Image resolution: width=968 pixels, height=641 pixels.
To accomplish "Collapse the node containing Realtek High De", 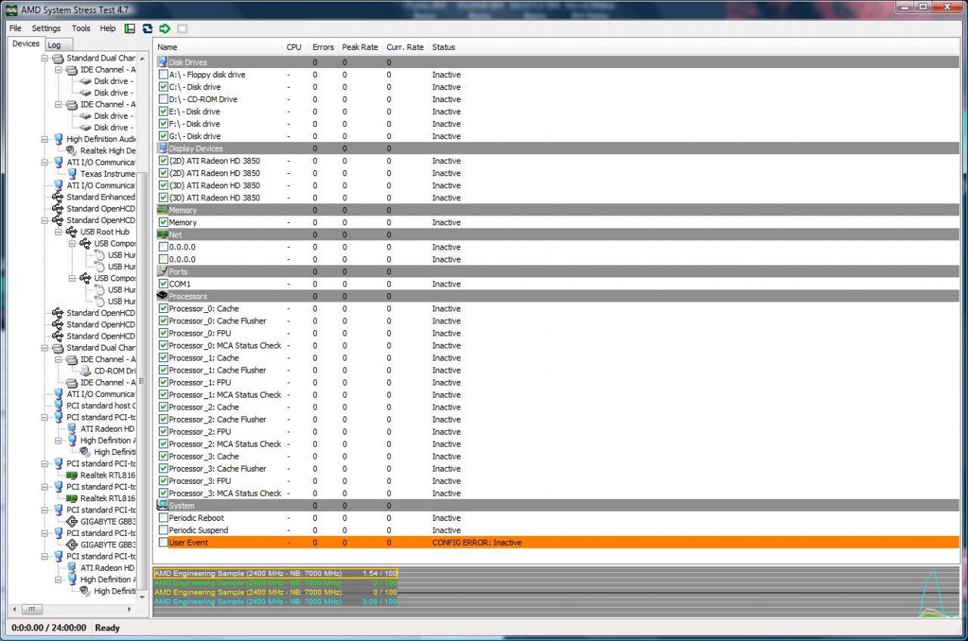I will point(45,139).
